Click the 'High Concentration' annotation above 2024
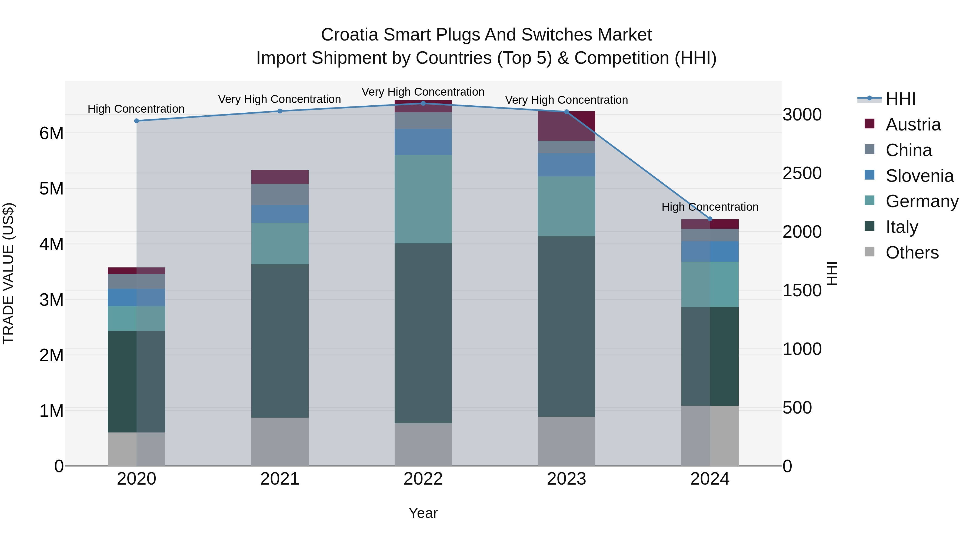The image size is (973, 547). (710, 207)
